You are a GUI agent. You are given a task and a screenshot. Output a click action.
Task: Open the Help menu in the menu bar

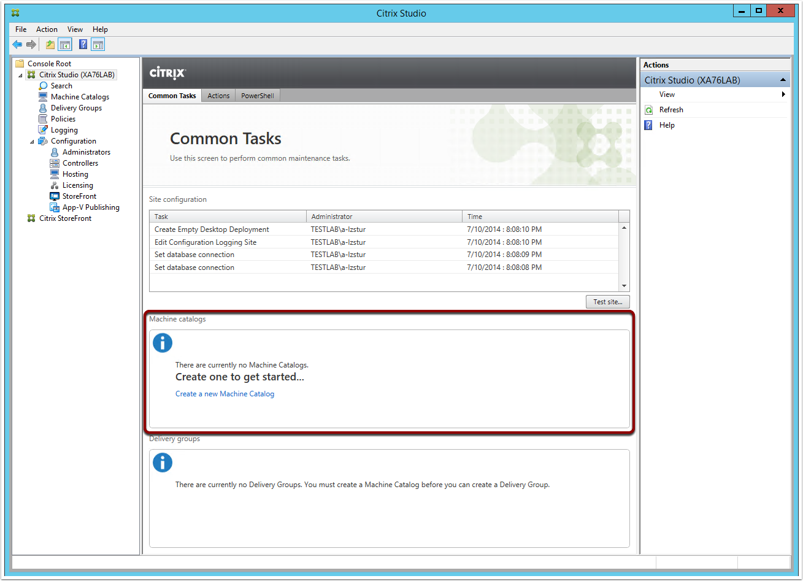pos(100,29)
